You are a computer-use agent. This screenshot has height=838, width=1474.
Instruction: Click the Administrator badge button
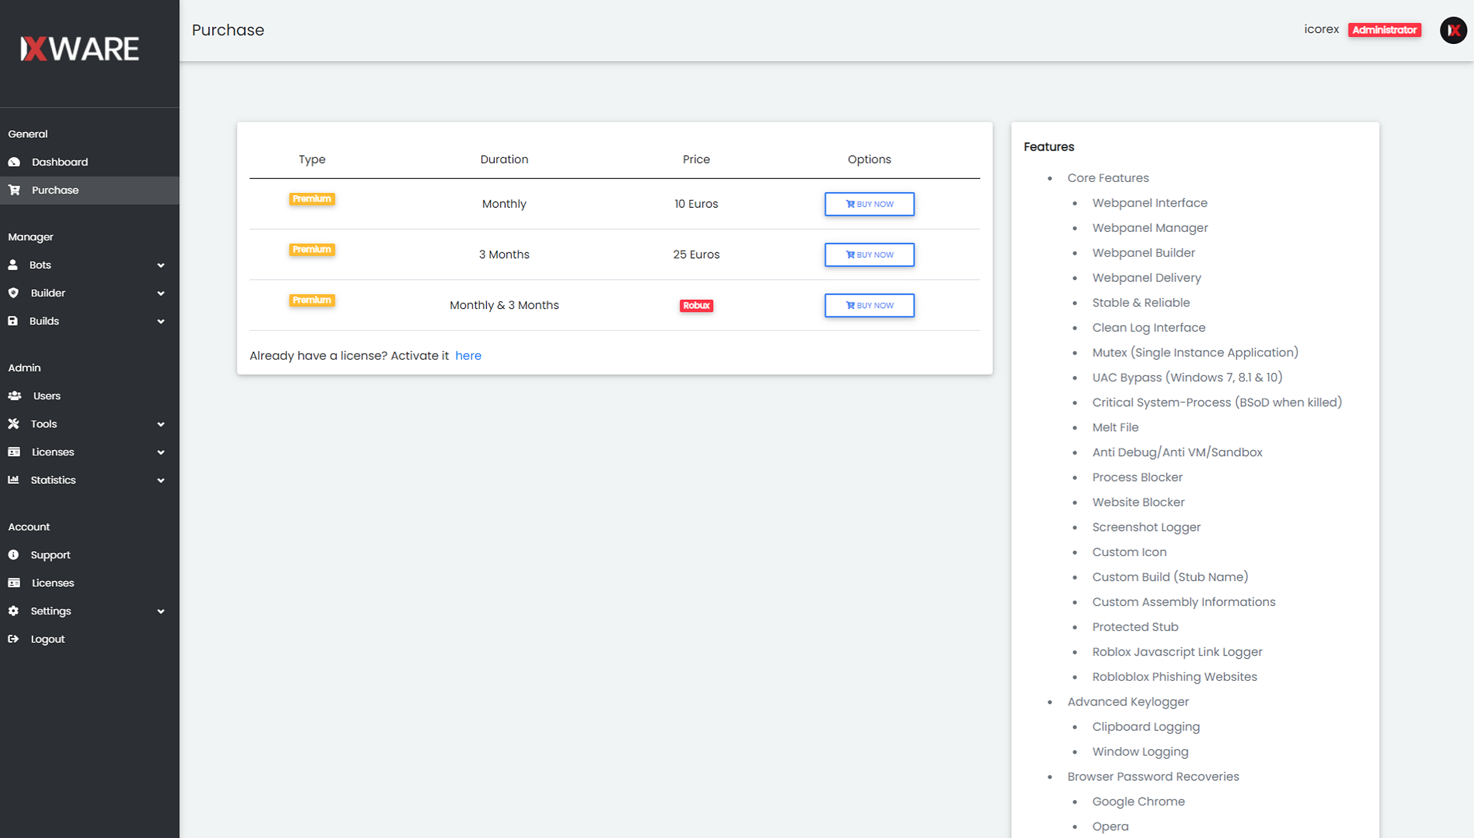(x=1385, y=30)
